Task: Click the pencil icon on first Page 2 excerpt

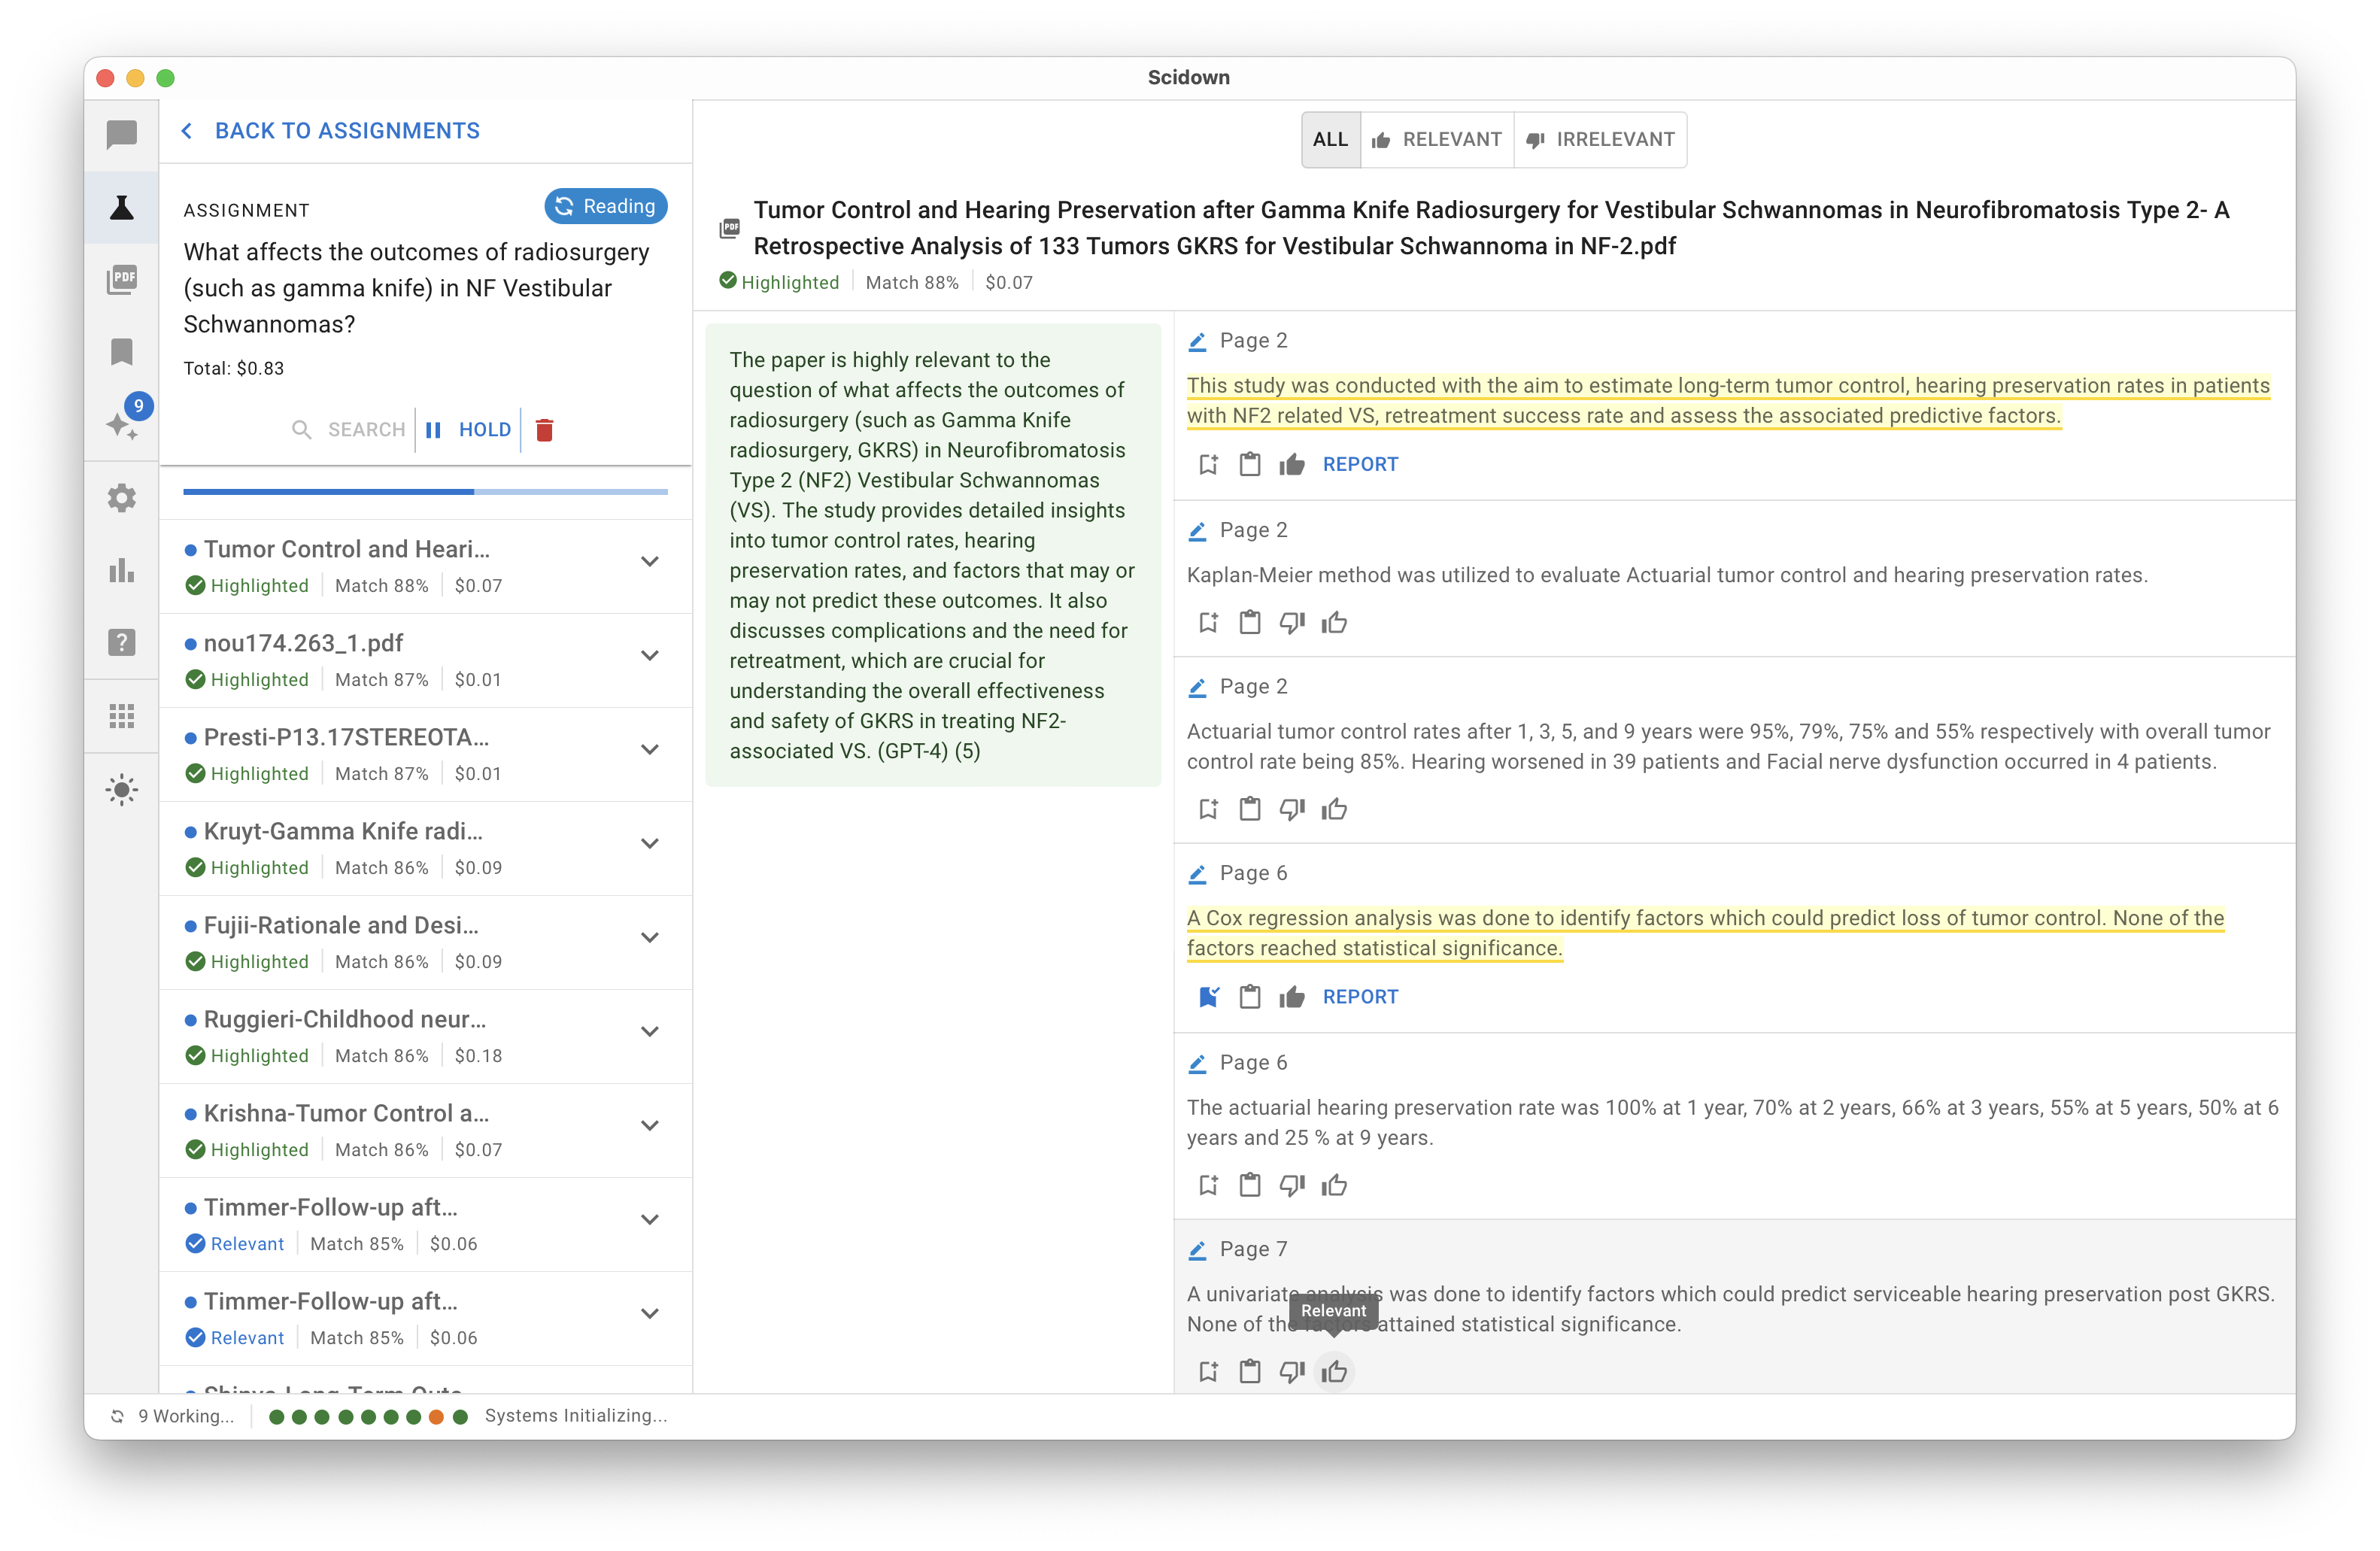Action: pos(1197,341)
